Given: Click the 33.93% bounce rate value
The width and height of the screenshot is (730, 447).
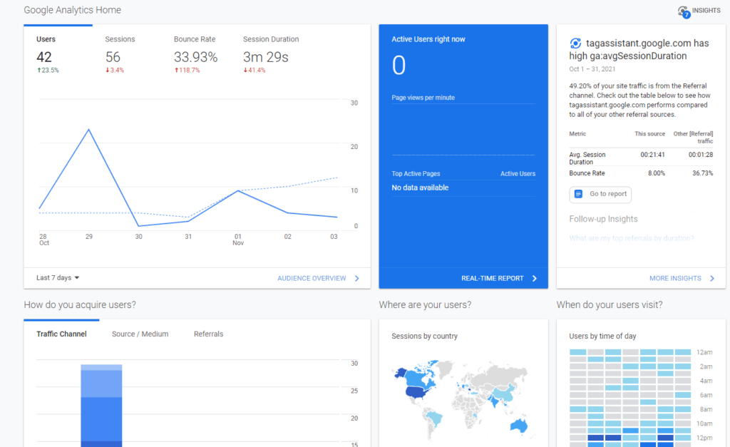Looking at the screenshot, I should [x=195, y=57].
